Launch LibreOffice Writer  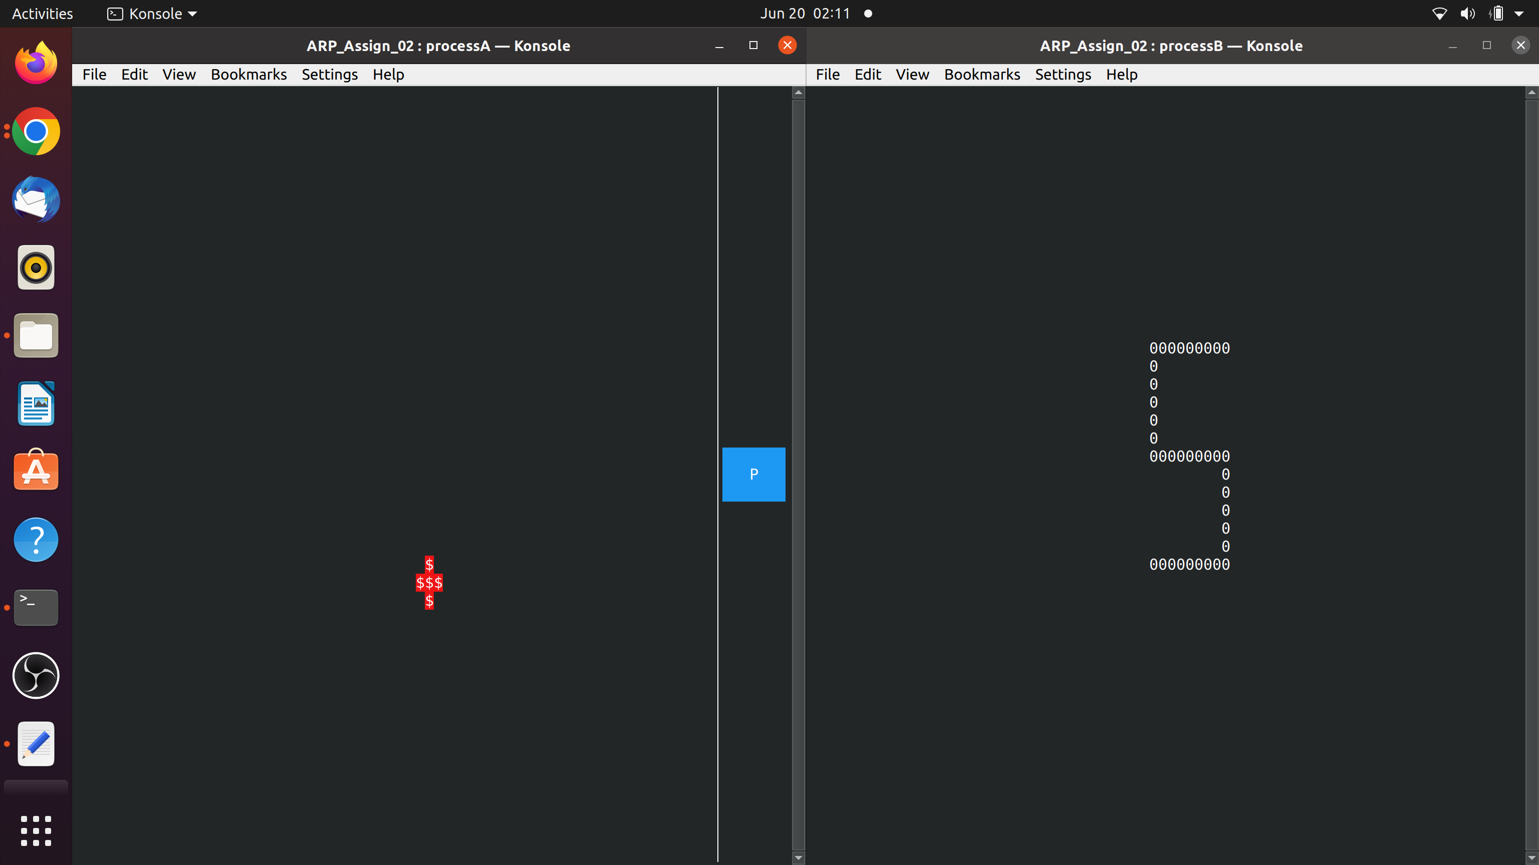click(x=35, y=403)
